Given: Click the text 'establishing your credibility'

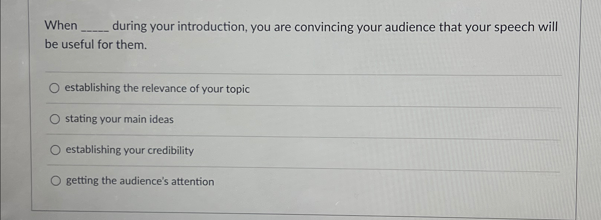Looking at the screenshot, I should (x=129, y=150).
